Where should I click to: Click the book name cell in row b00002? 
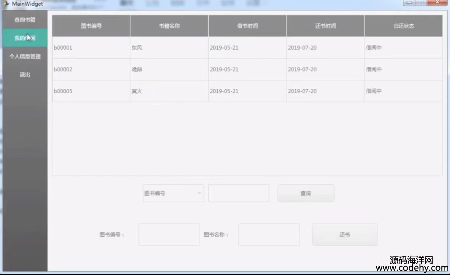tap(170, 69)
